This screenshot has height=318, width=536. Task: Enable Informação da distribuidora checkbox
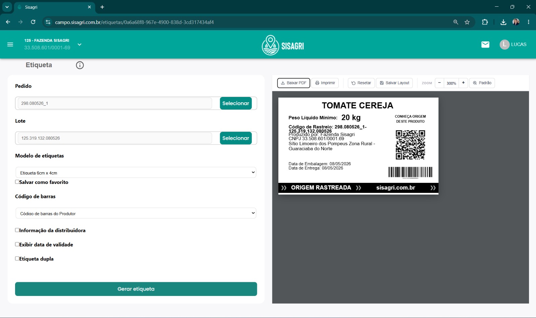click(x=17, y=230)
